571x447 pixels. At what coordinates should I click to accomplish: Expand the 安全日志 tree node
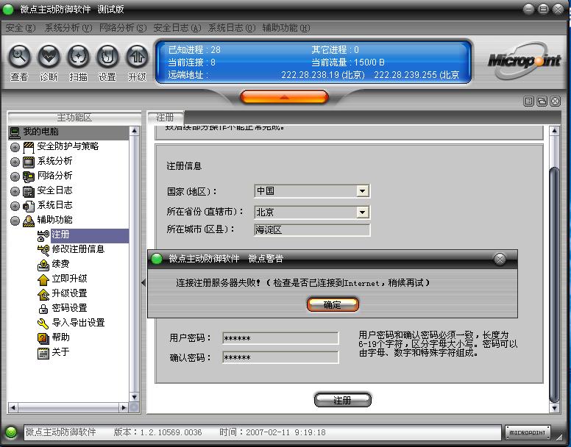pos(15,191)
